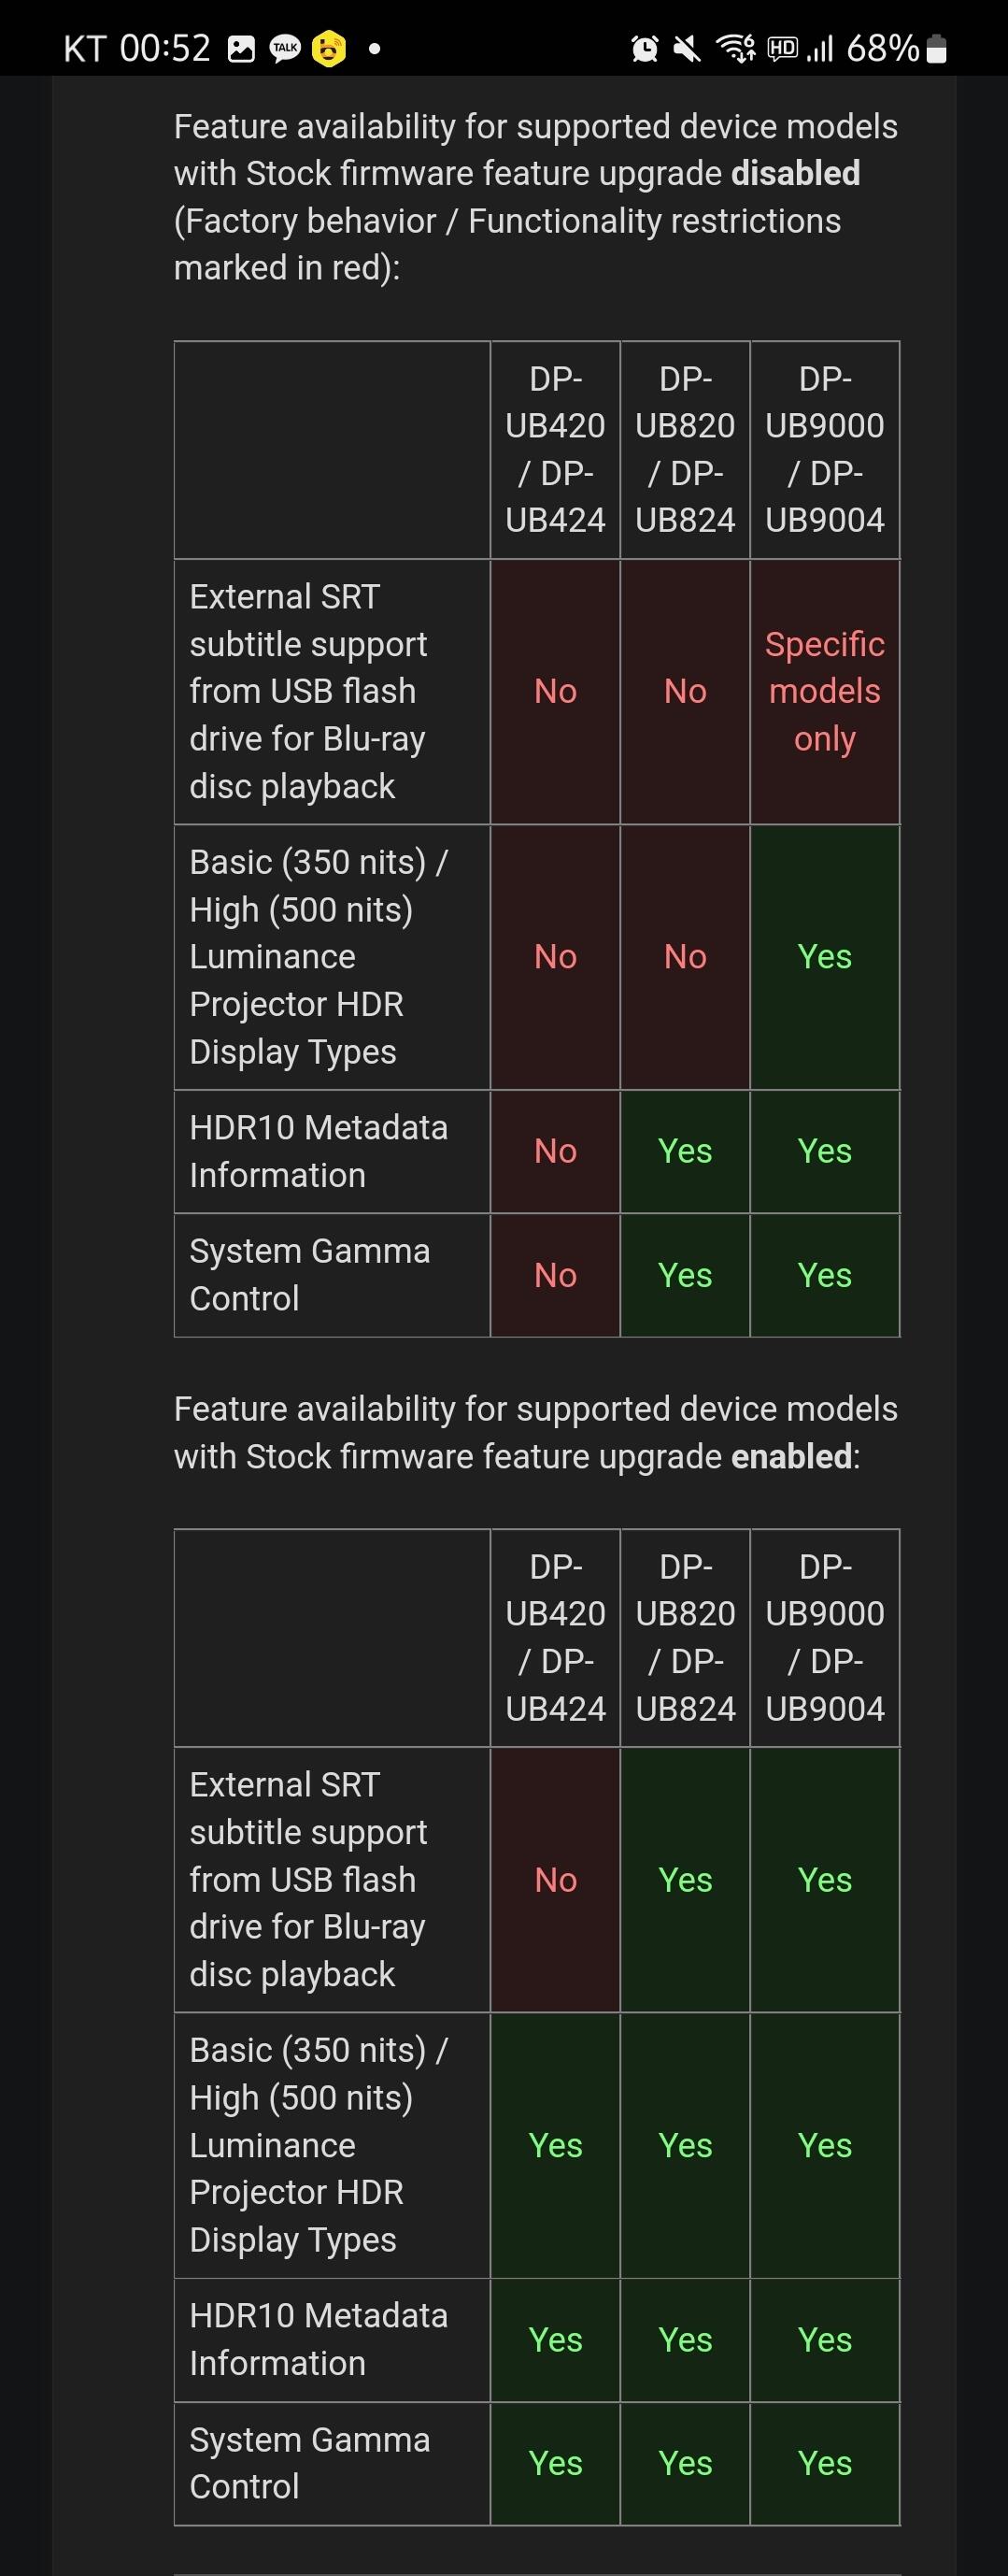Tap the alarm clock status icon
The image size is (1008, 2576).
coord(646,48)
